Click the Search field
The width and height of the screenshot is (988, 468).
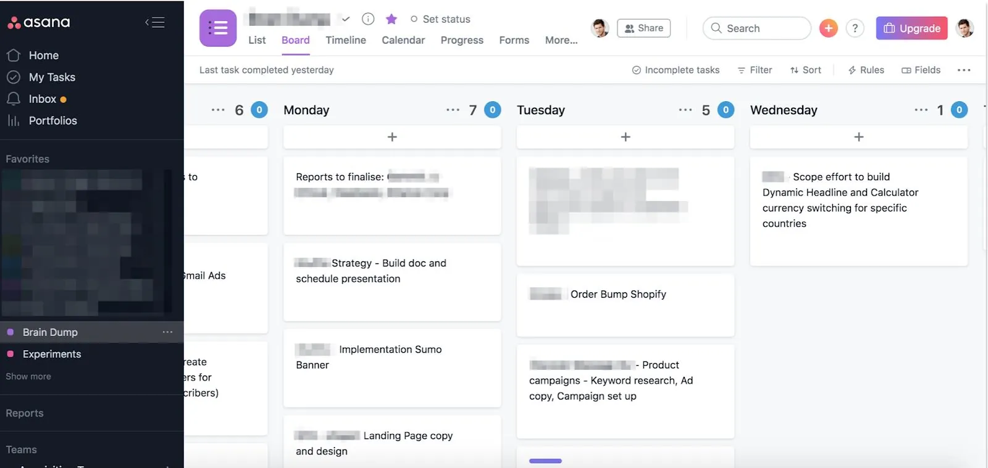pyautogui.click(x=756, y=28)
